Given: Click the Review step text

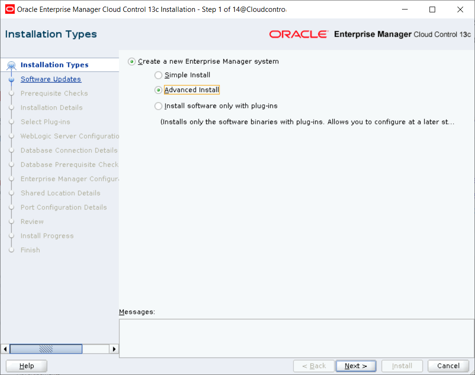Looking at the screenshot, I should point(32,222).
